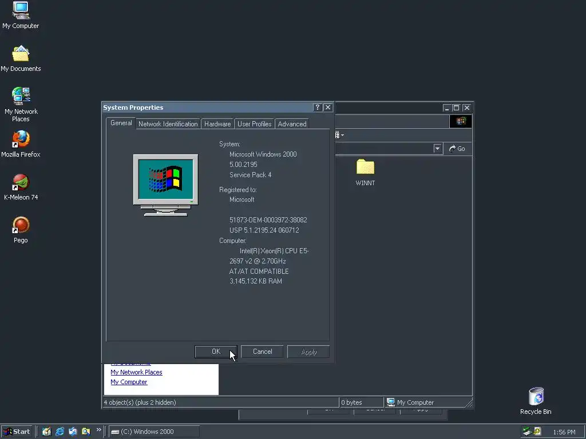The width and height of the screenshot is (586, 439).
Task: Click OK in System Properties
Action: pos(216,352)
